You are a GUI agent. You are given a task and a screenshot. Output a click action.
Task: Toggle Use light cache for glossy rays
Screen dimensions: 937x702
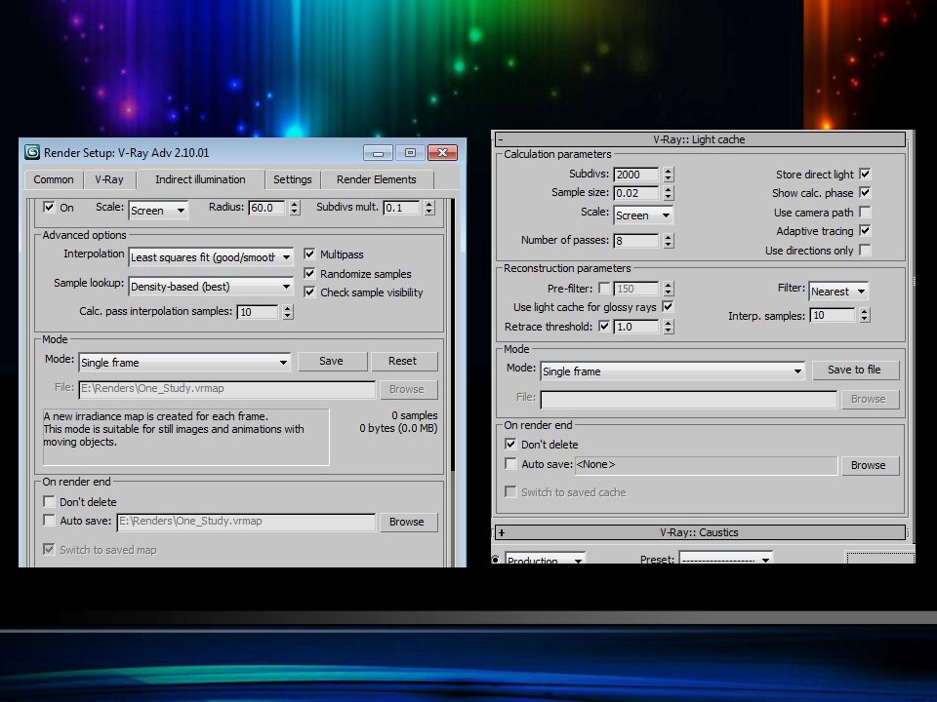pos(668,307)
